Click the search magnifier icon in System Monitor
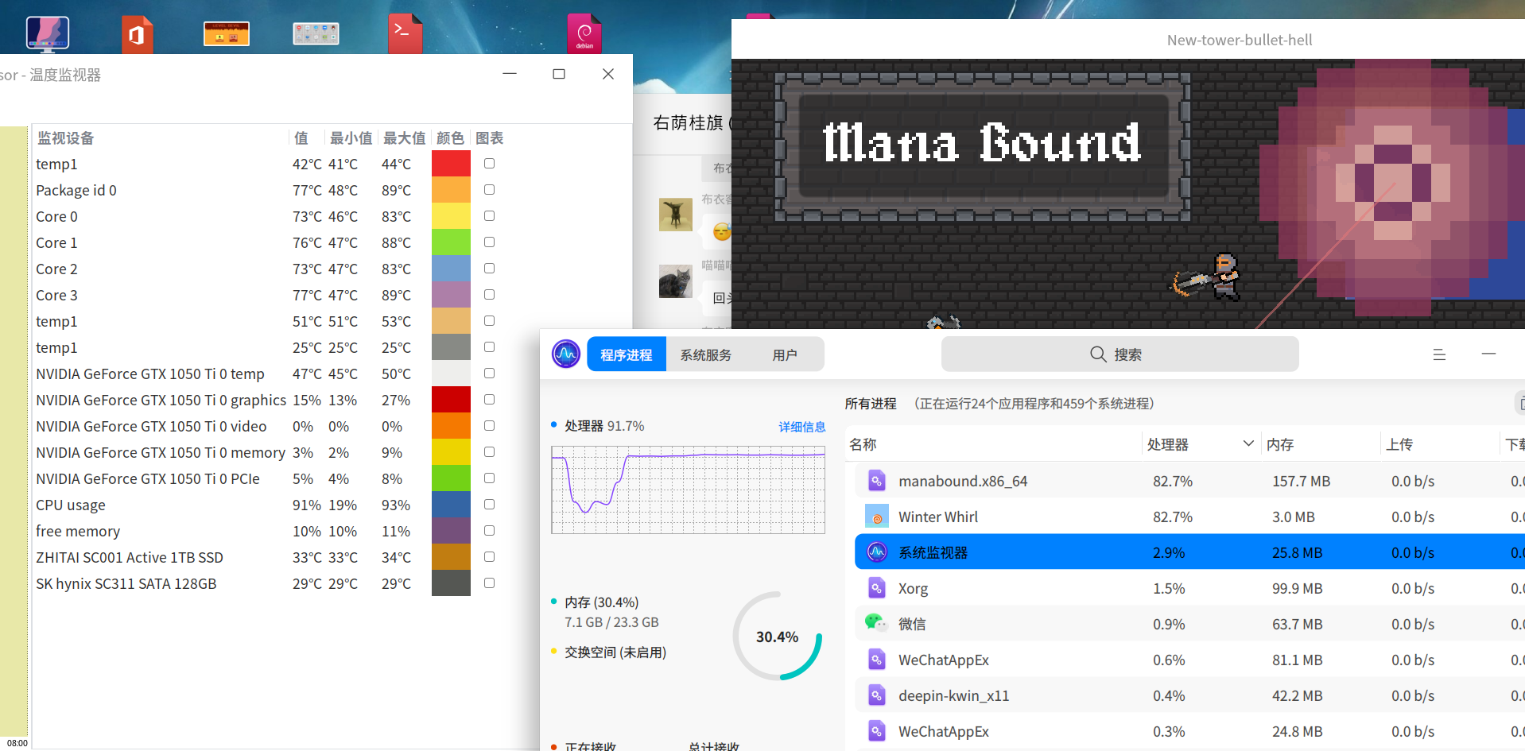 1098,354
